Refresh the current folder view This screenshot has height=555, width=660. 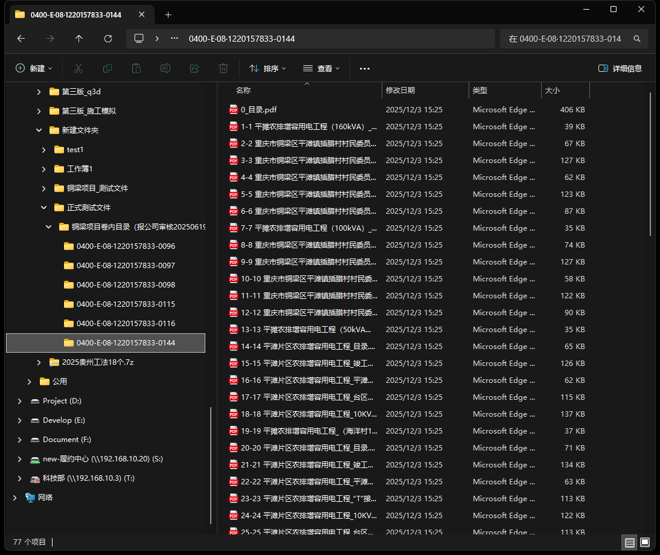click(108, 39)
